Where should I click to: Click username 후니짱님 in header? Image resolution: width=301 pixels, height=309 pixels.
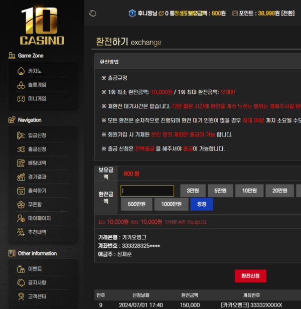[x=147, y=14]
